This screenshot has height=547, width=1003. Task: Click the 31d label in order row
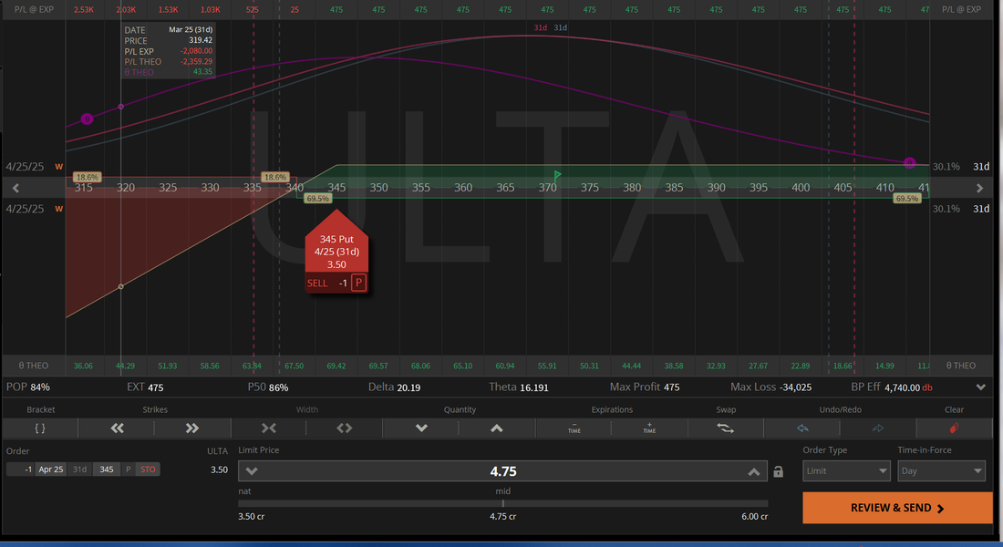(x=80, y=470)
